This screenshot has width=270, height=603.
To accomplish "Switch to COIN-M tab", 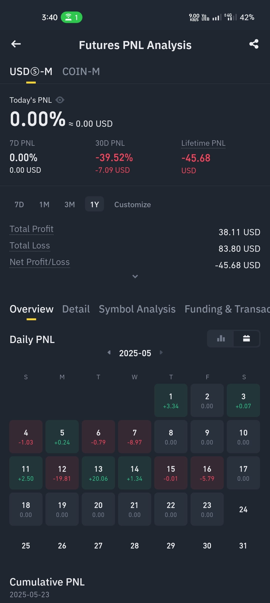I will (81, 71).
